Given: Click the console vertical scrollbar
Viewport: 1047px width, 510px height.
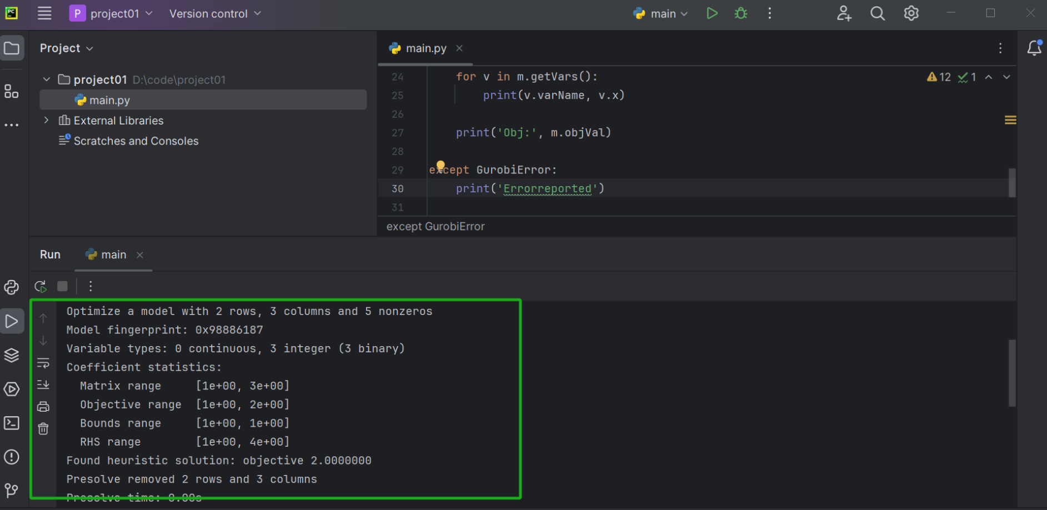Looking at the screenshot, I should (x=1012, y=373).
